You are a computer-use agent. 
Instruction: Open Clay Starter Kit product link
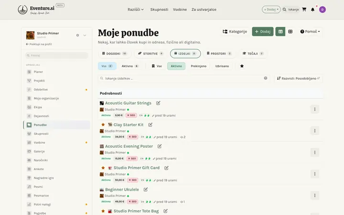coord(129,125)
